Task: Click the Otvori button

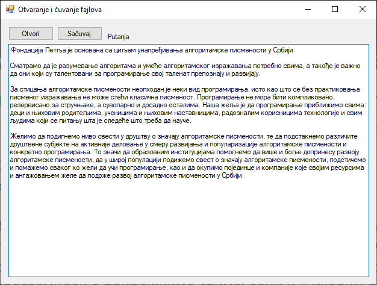Action: click(31, 34)
